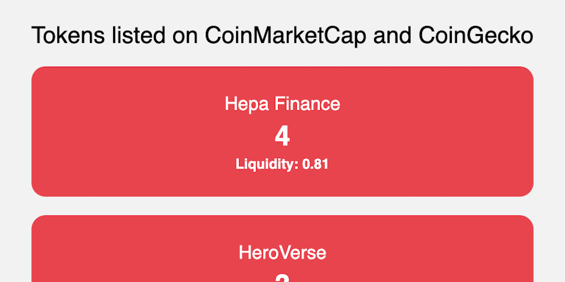Click the word "Liquidity:" in Hepa card
Viewport: 565px width, 282px height.
point(268,164)
